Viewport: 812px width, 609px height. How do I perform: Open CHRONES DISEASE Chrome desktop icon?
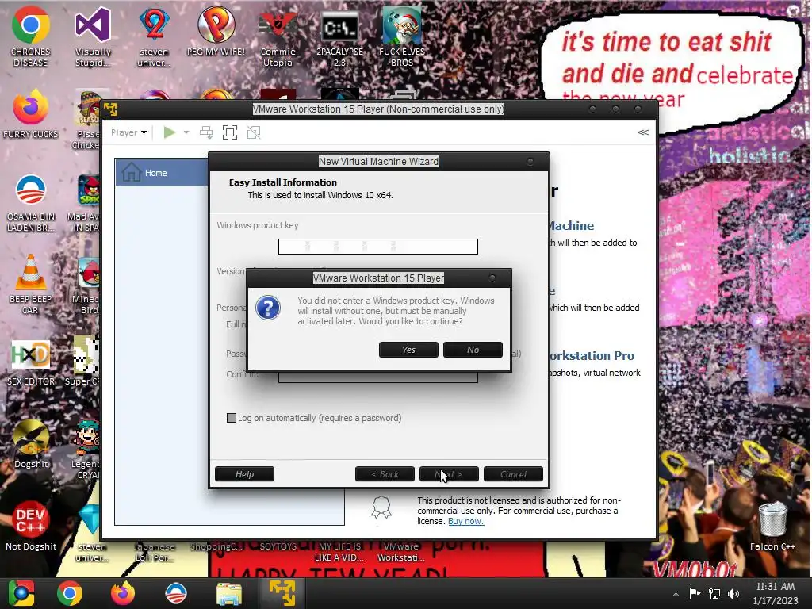click(31, 36)
